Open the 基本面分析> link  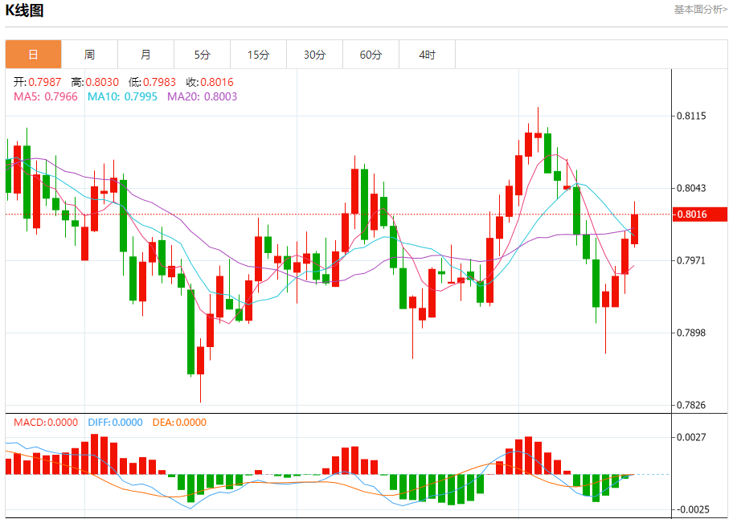point(700,10)
